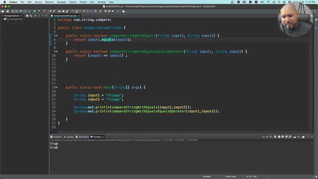Open the Edit menu
The image size is (318, 179).
29,2
